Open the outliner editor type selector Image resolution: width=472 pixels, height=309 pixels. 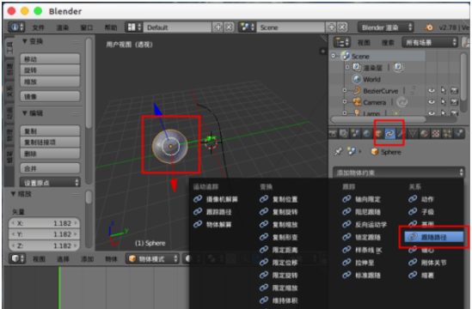(x=342, y=42)
